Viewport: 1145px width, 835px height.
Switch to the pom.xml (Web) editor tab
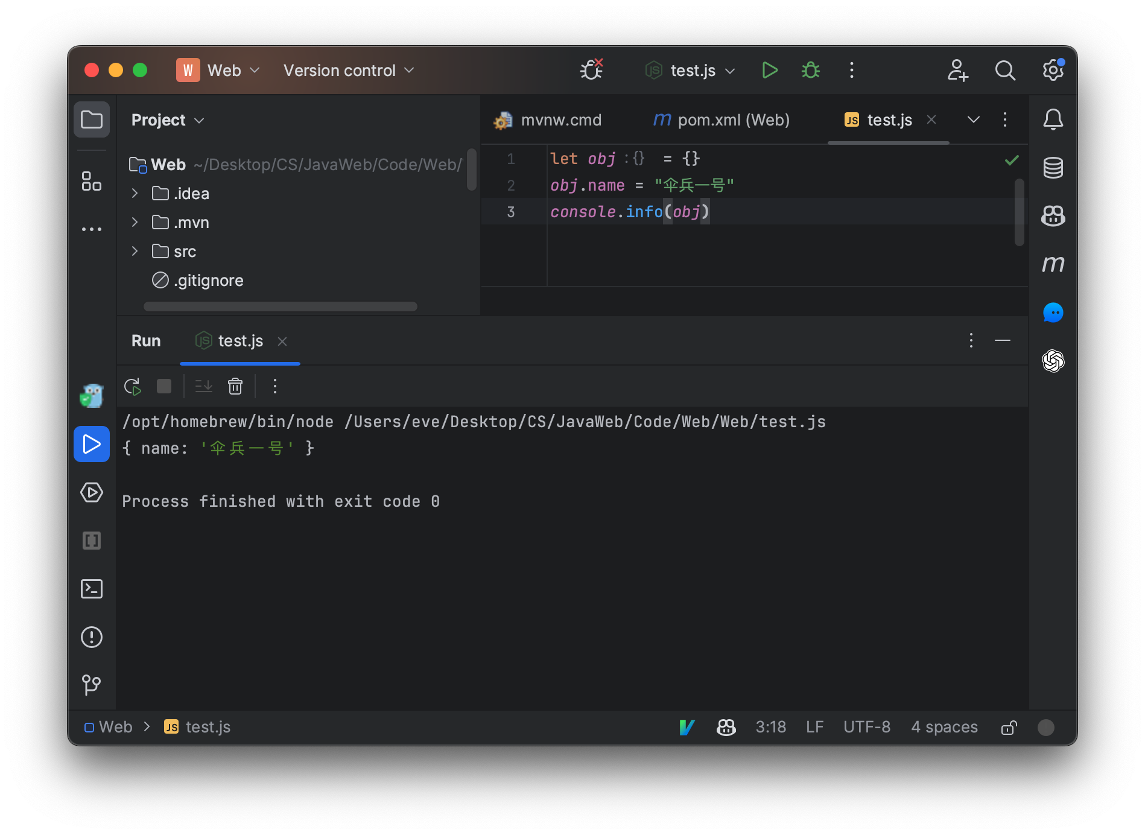tap(722, 120)
